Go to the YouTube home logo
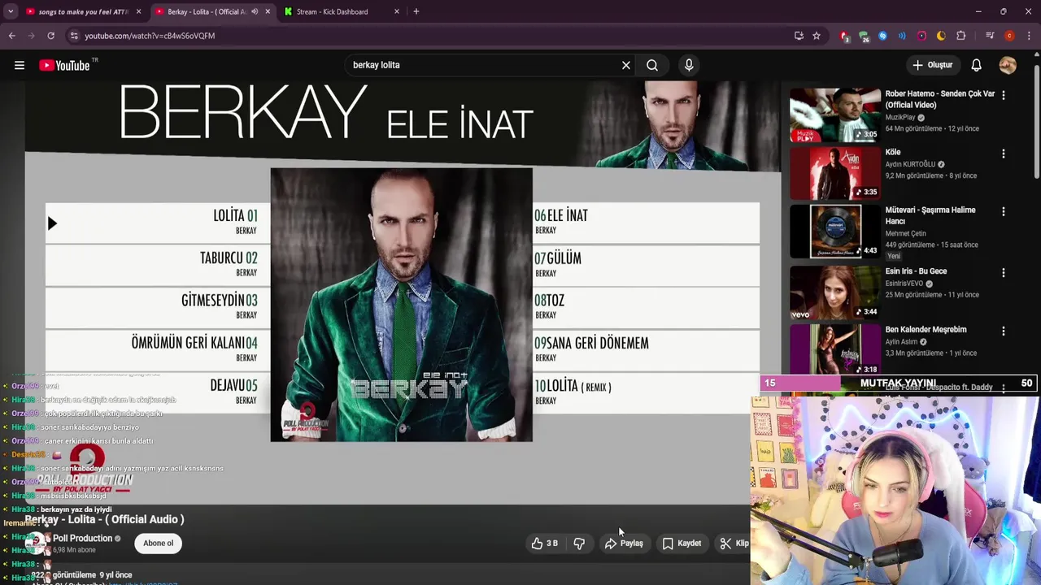1041x585 pixels. pyautogui.click(x=64, y=65)
